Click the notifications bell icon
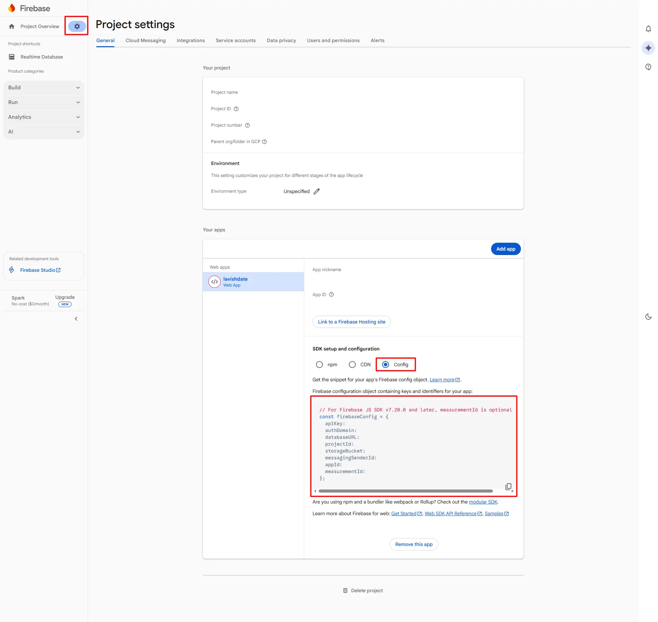The height and width of the screenshot is (622, 658). tap(648, 29)
